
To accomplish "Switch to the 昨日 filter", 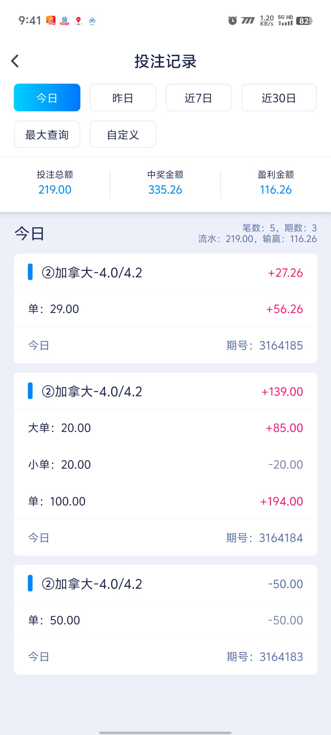I will [123, 98].
